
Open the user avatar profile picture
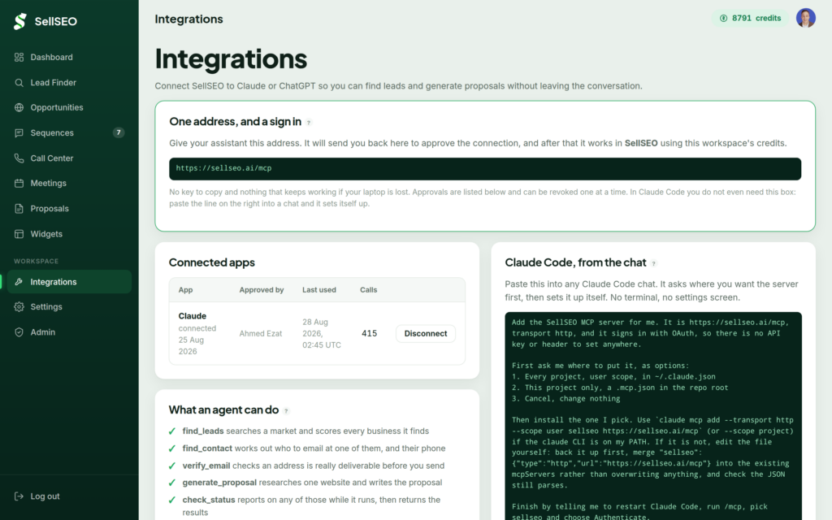805,18
